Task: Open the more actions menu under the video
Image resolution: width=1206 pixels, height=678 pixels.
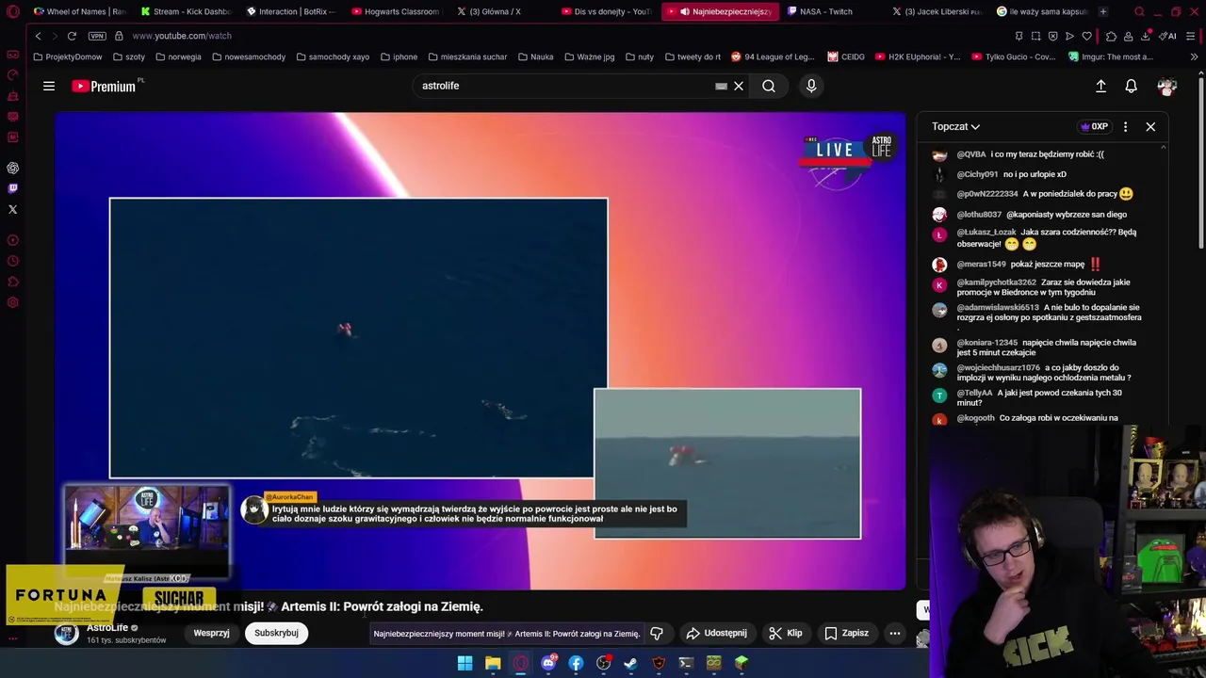Action: (x=895, y=633)
